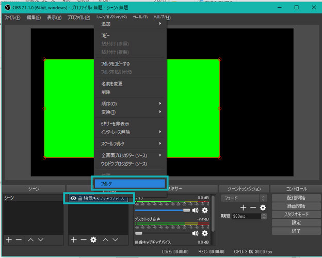
Task: Click the 期間 300ms input field
Action: pos(247,216)
